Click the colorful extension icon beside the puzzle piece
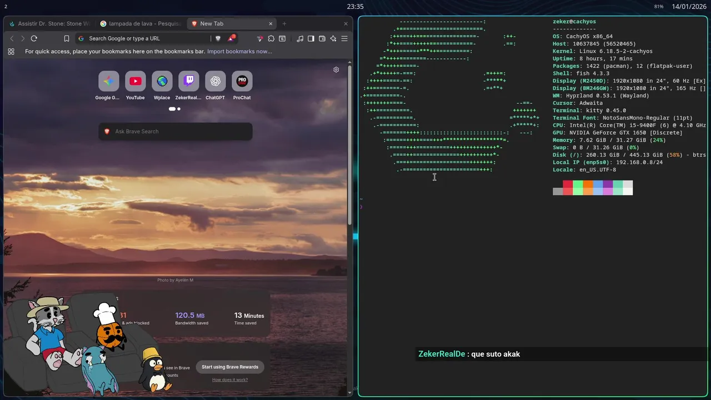 click(x=259, y=38)
